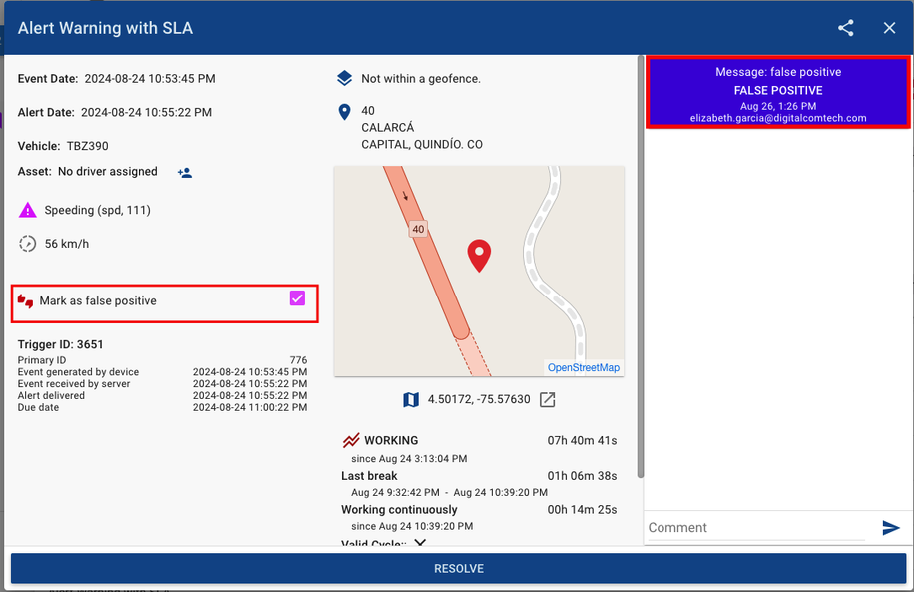Click the Speeding warning triangle icon
This screenshot has width=914, height=592.
pyautogui.click(x=28, y=211)
